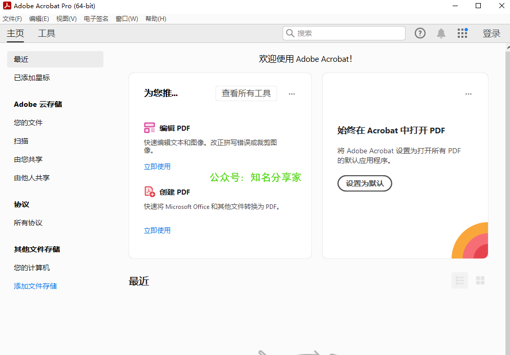This screenshot has height=355, width=510.
Task: Open the 窗口(W) menu
Action: coord(127,19)
